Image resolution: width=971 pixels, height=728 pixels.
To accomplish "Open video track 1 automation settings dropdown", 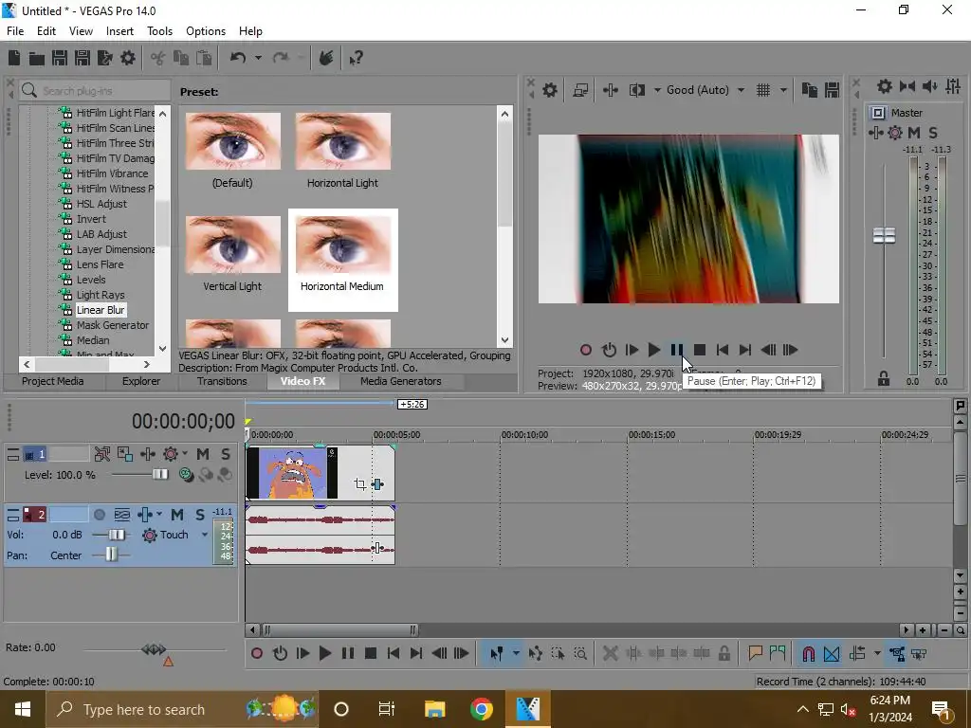I will point(185,454).
